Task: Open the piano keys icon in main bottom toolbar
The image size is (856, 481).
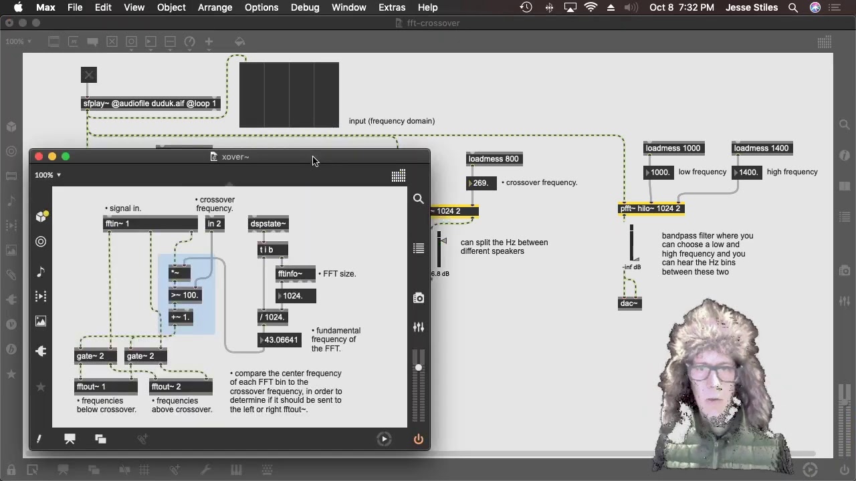Action: pyautogui.click(x=235, y=470)
